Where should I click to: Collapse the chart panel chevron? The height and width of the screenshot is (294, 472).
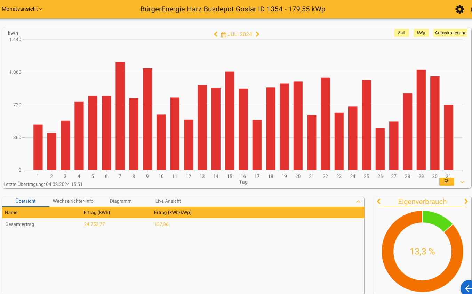[462, 182]
